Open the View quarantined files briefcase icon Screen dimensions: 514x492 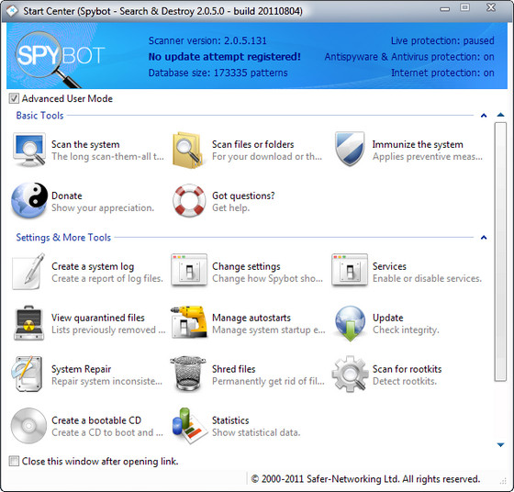(28, 323)
